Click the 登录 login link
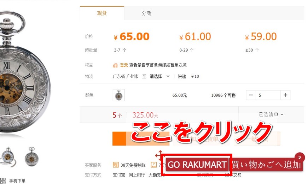 pyautogui.click(x=124, y=65)
